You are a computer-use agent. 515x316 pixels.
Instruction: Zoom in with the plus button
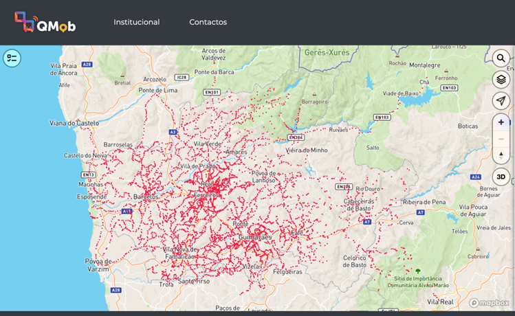point(501,122)
